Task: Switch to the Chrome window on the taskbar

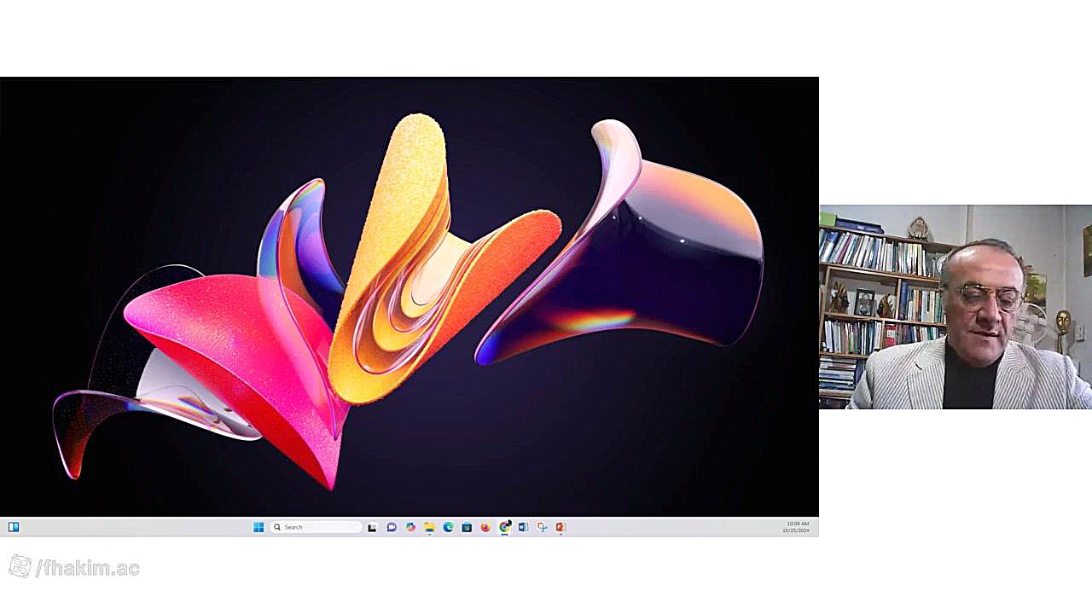Action: pyautogui.click(x=504, y=527)
